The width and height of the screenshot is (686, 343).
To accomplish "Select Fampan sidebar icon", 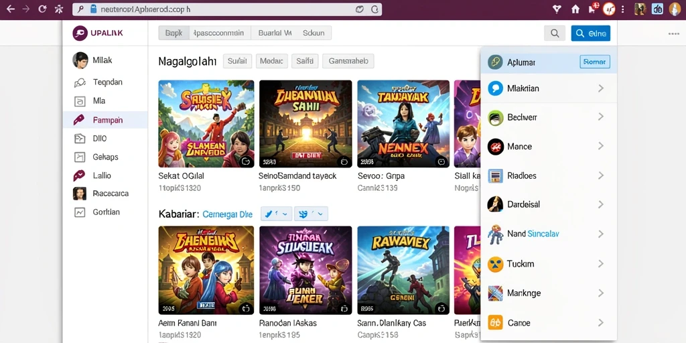I will [79, 120].
